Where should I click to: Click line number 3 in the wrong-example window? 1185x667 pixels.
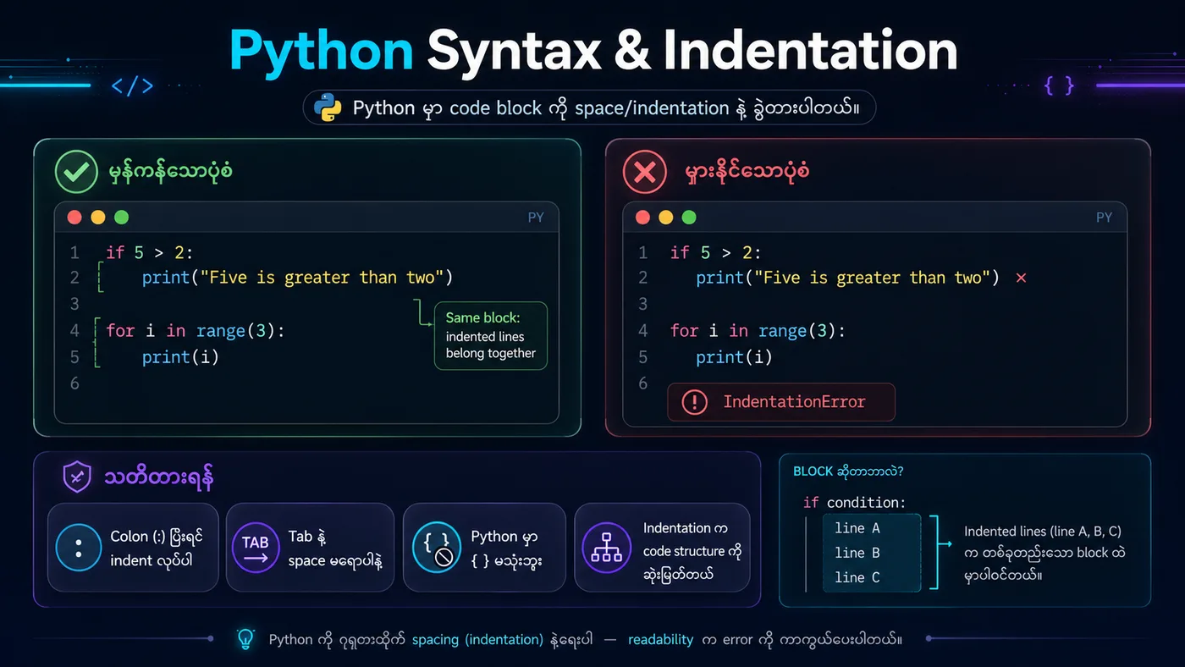(x=643, y=304)
